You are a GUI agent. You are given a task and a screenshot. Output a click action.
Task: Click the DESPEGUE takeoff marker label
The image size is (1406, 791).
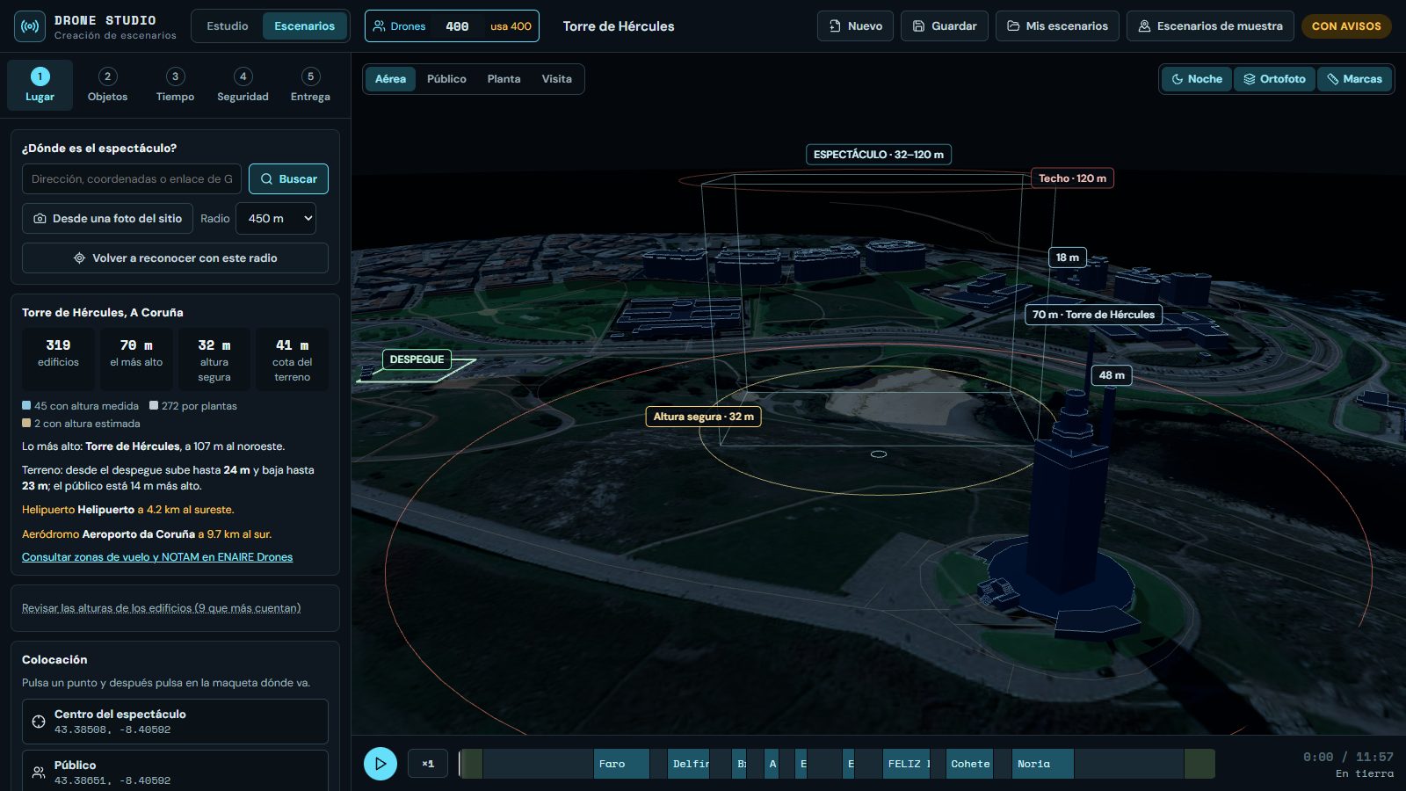coord(417,359)
